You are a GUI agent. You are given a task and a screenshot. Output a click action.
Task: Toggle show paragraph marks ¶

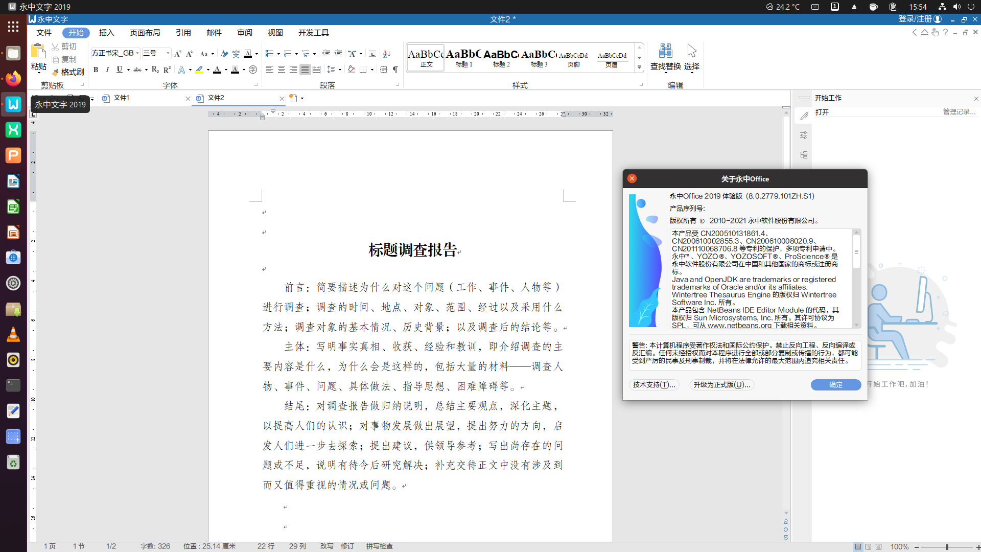tap(395, 70)
